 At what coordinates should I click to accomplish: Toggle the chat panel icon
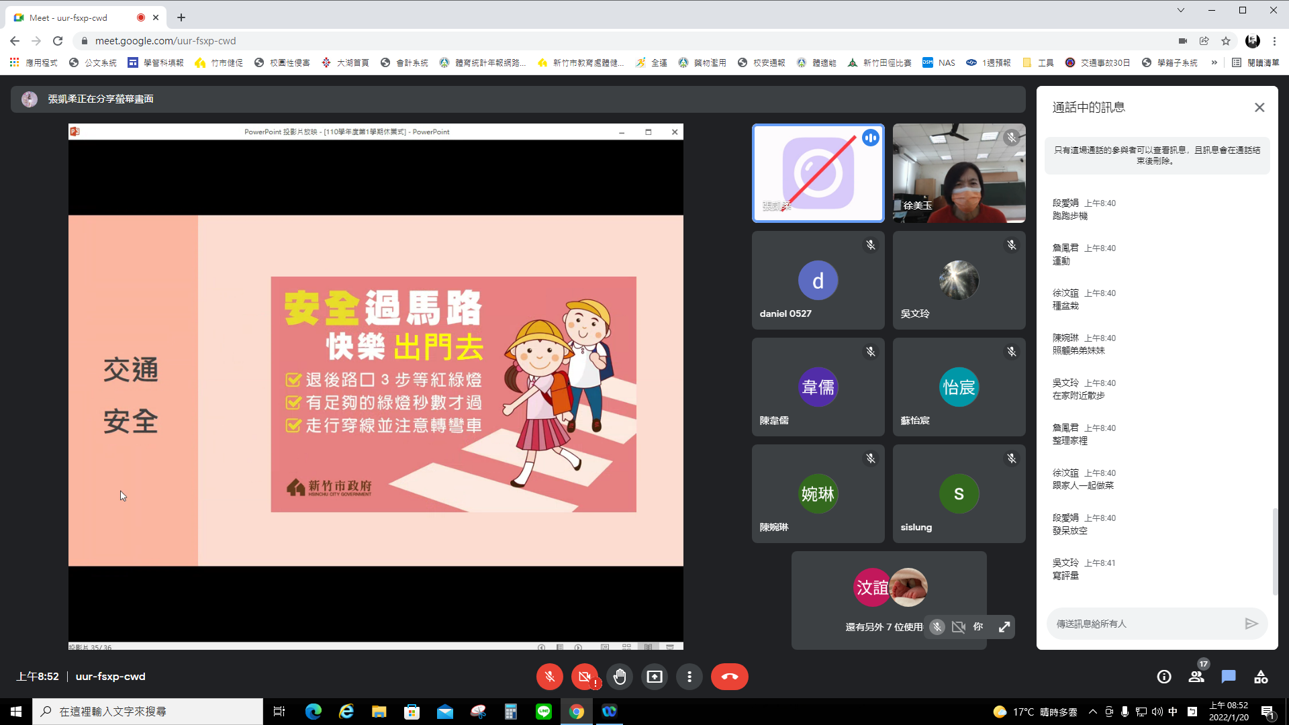point(1229,677)
